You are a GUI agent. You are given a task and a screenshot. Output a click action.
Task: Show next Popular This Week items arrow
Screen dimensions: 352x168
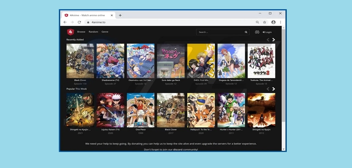pos(273,89)
